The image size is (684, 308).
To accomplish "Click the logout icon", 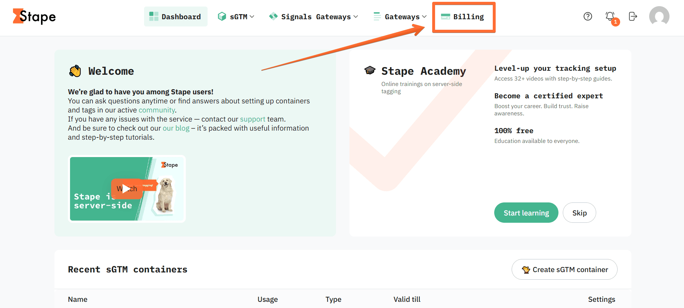I will pos(632,16).
